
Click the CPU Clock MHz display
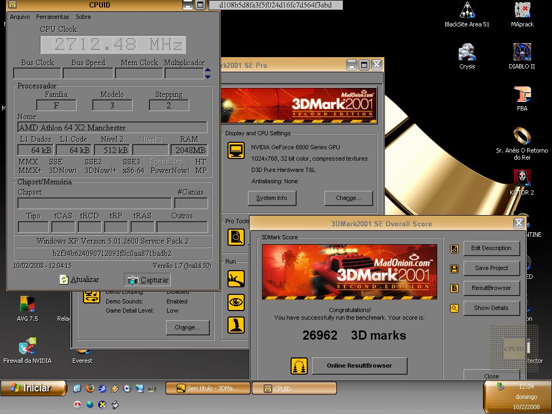pos(113,44)
